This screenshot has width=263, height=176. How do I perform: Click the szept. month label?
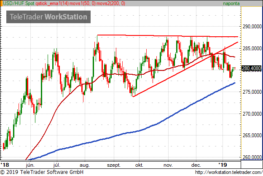pyautogui.click(x=114, y=165)
